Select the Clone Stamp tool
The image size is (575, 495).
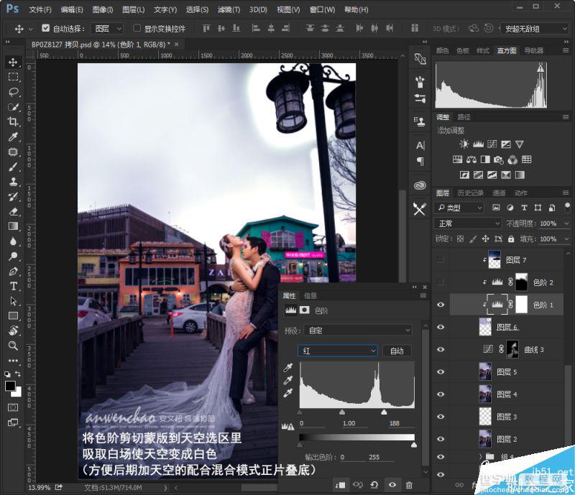13,182
